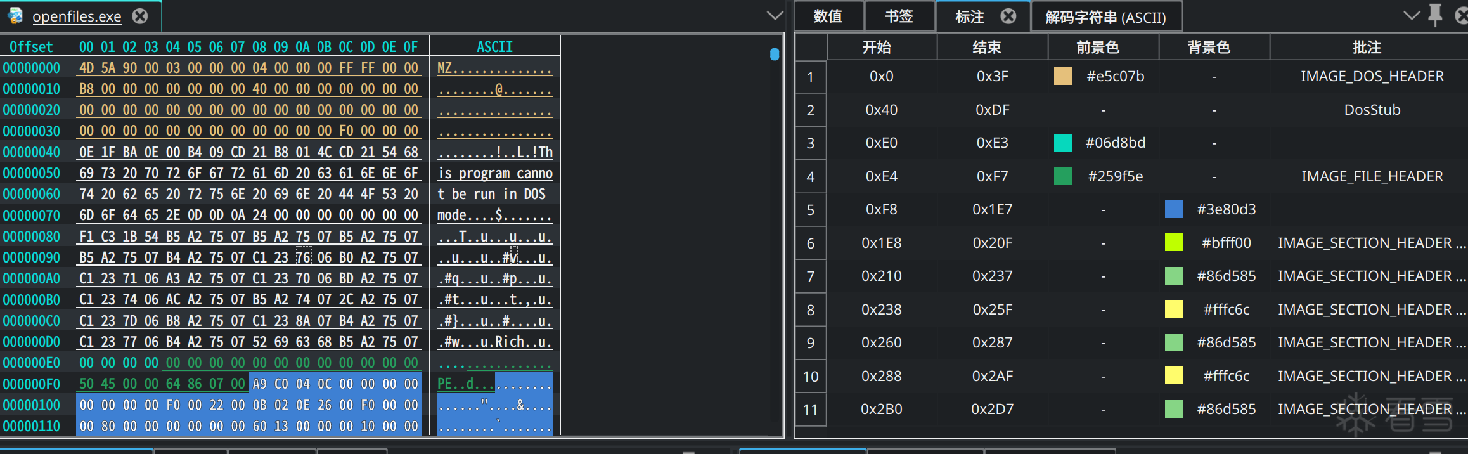Close the 标注 panel tab
Image resolution: width=1468 pixels, height=454 pixels.
pyautogui.click(x=1008, y=16)
